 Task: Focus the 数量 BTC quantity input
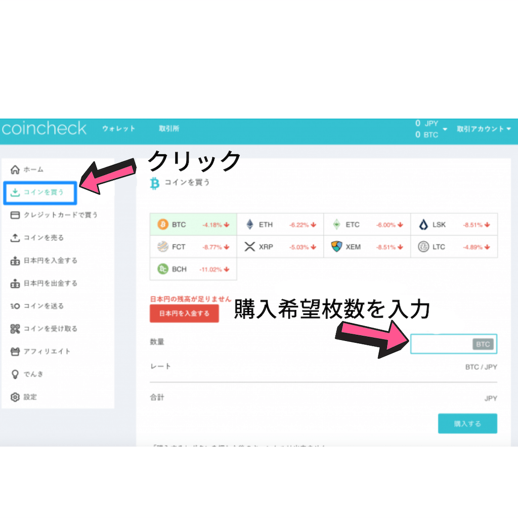click(454, 344)
